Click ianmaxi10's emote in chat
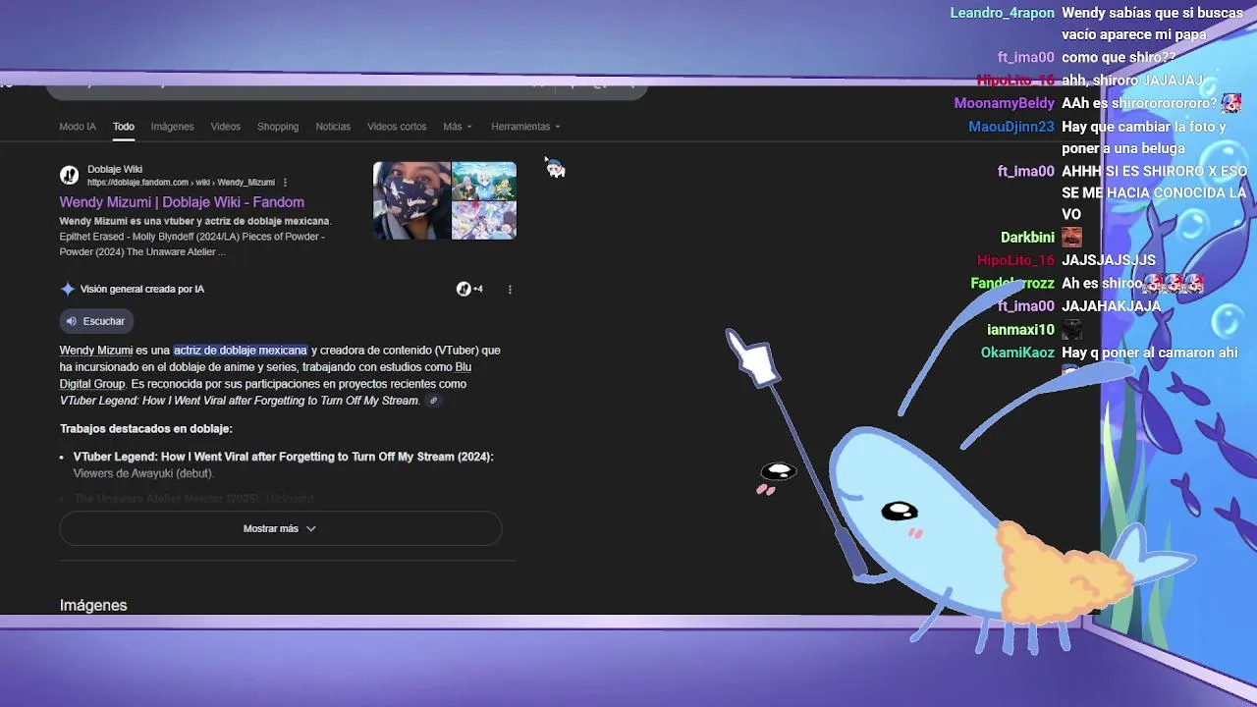 pyautogui.click(x=1071, y=330)
